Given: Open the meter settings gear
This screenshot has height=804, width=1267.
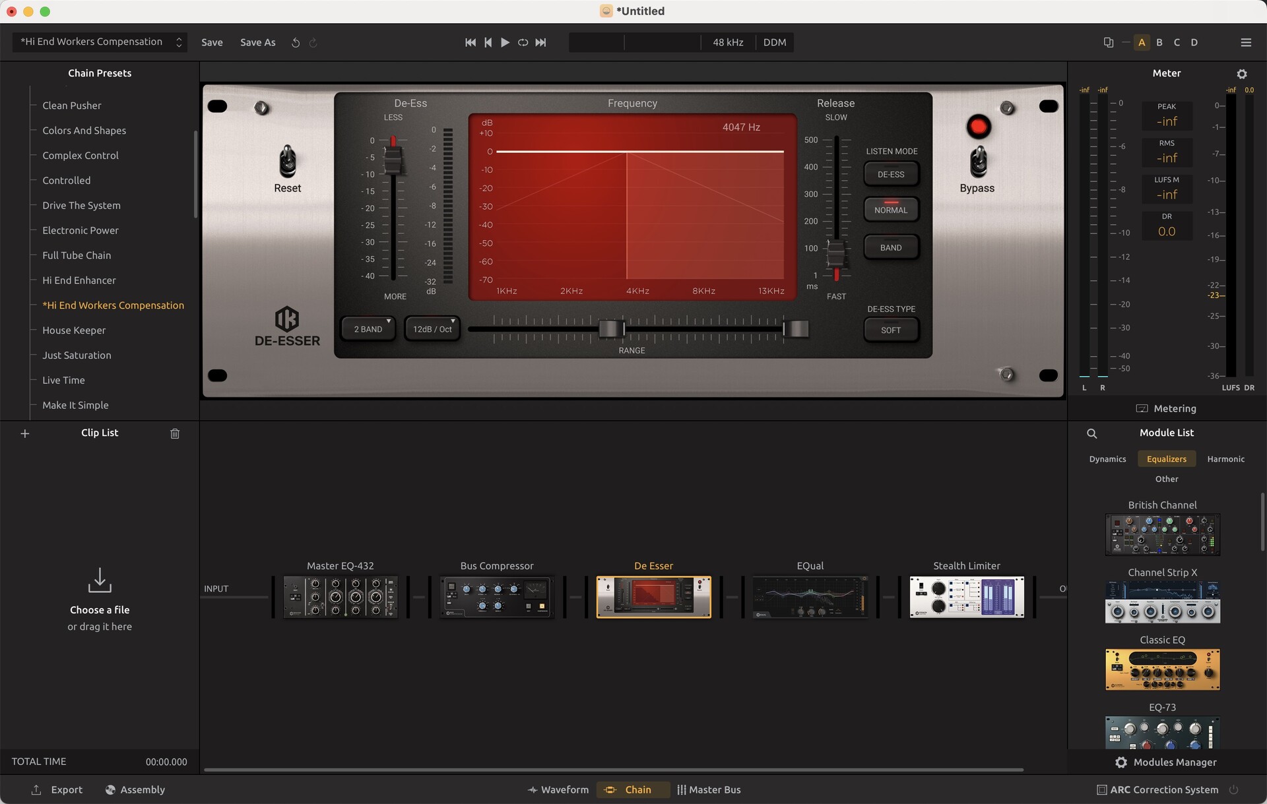Looking at the screenshot, I should [1241, 74].
